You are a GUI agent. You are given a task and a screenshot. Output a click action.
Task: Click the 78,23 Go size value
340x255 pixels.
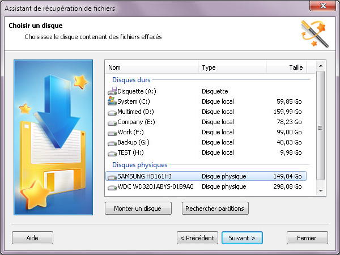(x=289, y=122)
